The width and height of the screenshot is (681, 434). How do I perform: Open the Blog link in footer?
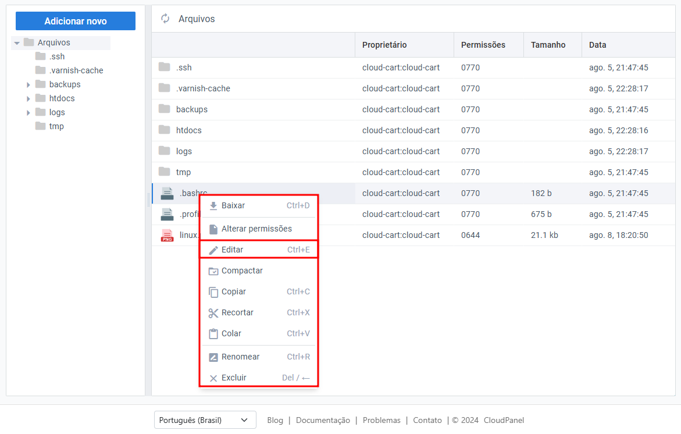click(x=275, y=420)
